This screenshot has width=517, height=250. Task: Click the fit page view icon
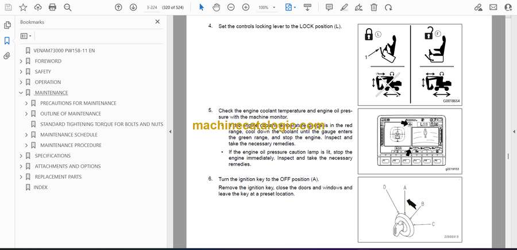(x=289, y=7)
